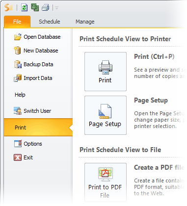Viewport: 187px width, 206px height.
Task: Click the Print to PDF File button
Action: 106,182
